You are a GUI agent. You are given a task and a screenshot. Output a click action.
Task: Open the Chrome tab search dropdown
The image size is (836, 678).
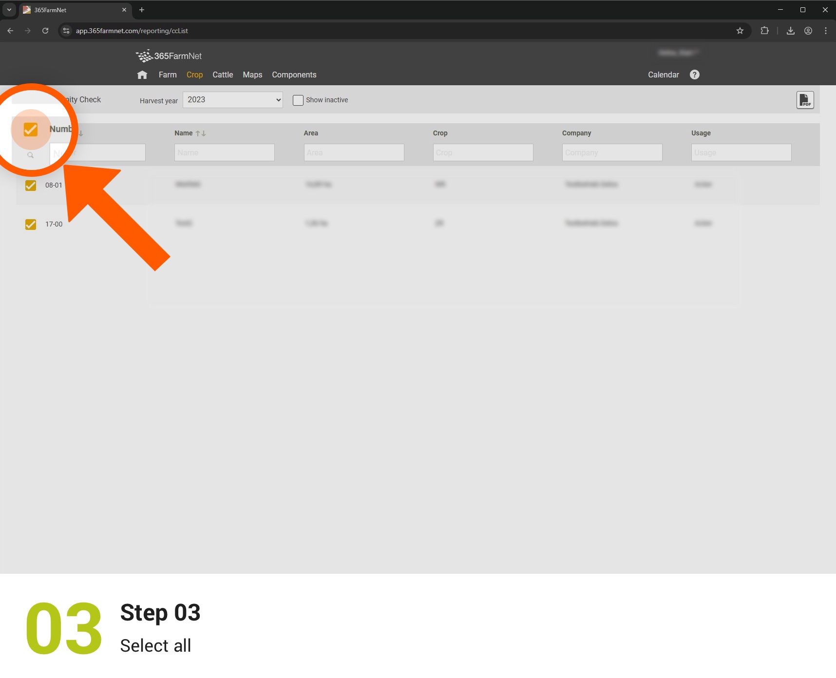click(9, 10)
